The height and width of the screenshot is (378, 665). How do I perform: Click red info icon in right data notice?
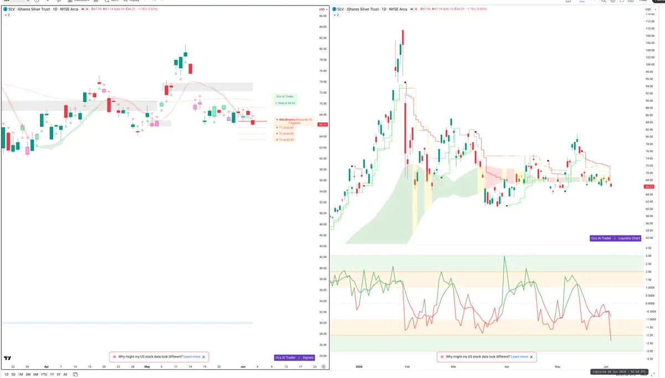click(442, 357)
